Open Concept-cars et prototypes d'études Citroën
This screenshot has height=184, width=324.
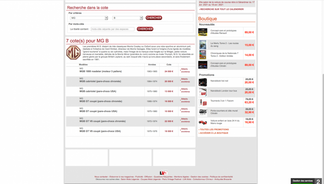[x=223, y=65]
